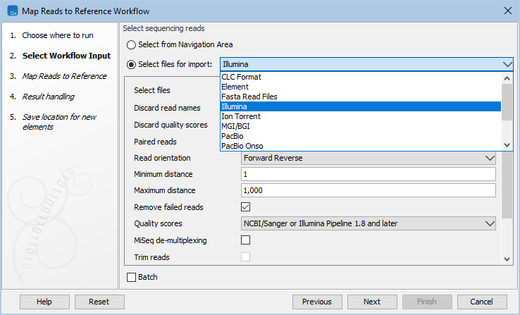Viewport: 520px width, 315px height.
Task: Click the Maximum distance input field
Action: (x=369, y=191)
